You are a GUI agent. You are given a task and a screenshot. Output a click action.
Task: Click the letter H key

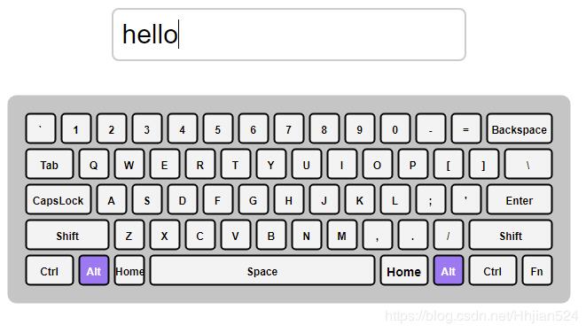(x=288, y=200)
